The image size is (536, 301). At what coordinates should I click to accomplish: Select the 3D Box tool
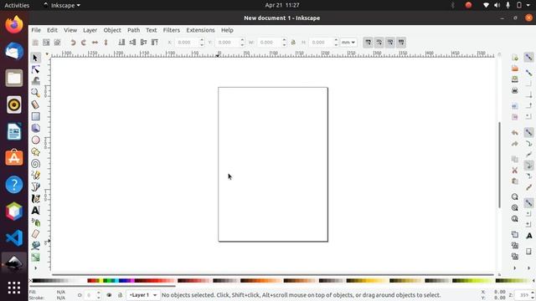35,128
